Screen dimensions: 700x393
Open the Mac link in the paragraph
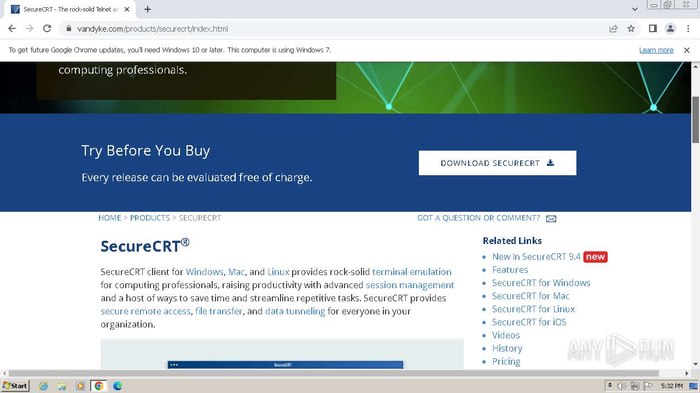pyautogui.click(x=236, y=272)
